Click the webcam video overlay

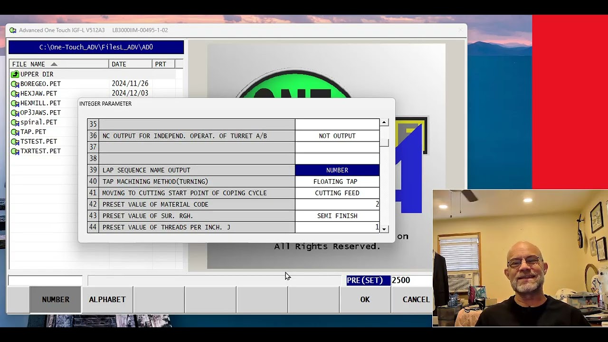(x=520, y=258)
